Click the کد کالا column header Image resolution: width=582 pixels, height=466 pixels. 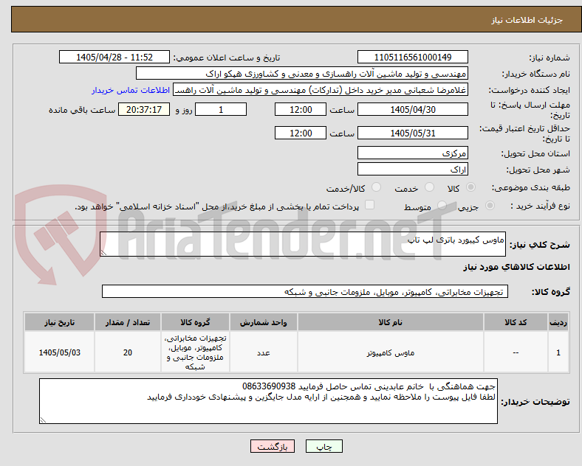516,322
